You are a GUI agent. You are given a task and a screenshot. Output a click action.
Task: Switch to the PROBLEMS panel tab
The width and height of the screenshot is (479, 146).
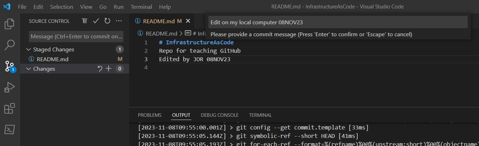click(150, 115)
